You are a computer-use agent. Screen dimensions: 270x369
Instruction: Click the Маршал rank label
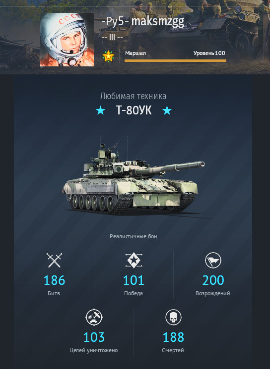pyautogui.click(x=135, y=53)
